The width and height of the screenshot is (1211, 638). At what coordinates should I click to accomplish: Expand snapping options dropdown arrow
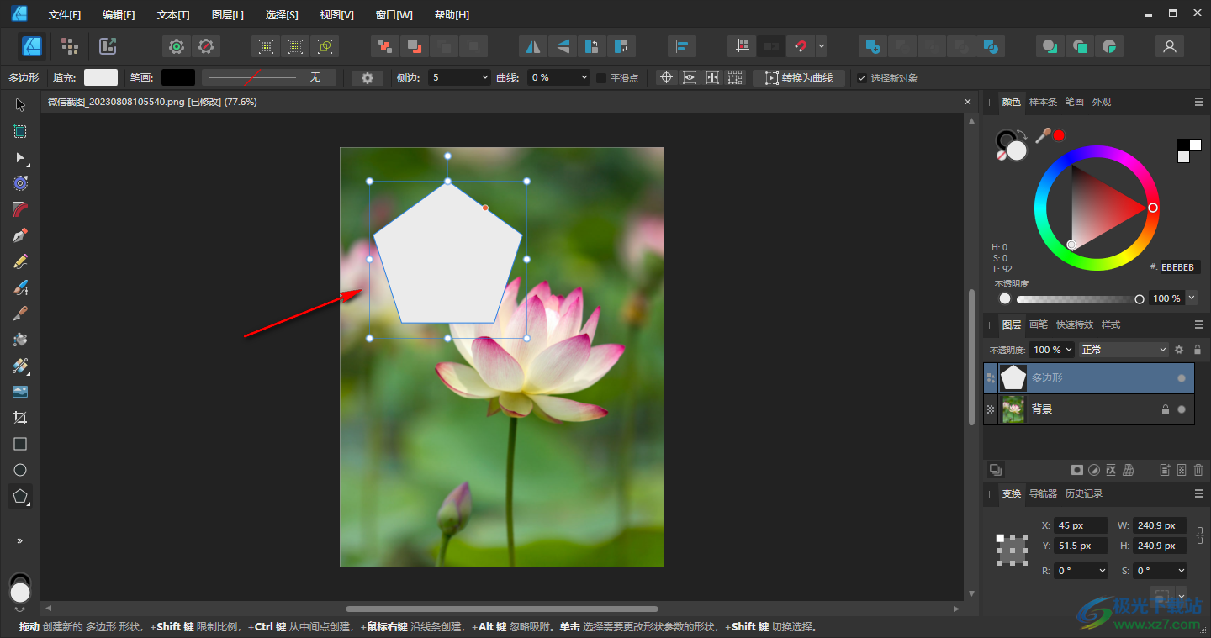pos(822,46)
